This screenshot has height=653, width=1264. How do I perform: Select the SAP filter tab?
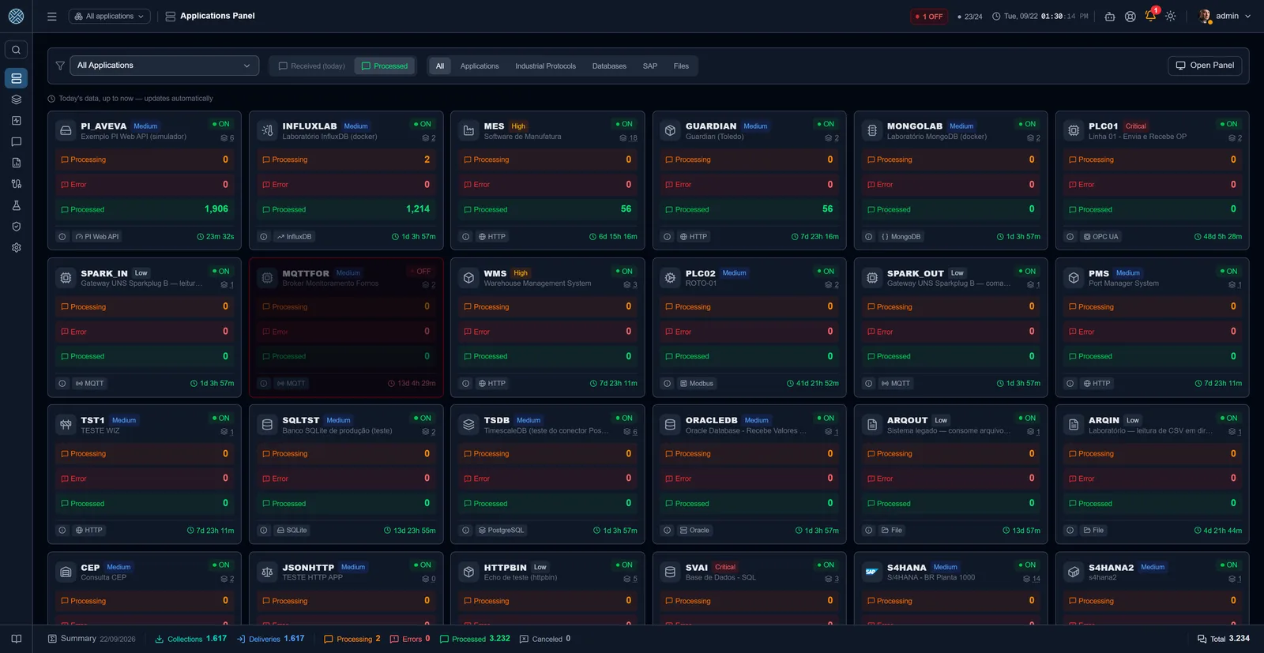pos(650,66)
